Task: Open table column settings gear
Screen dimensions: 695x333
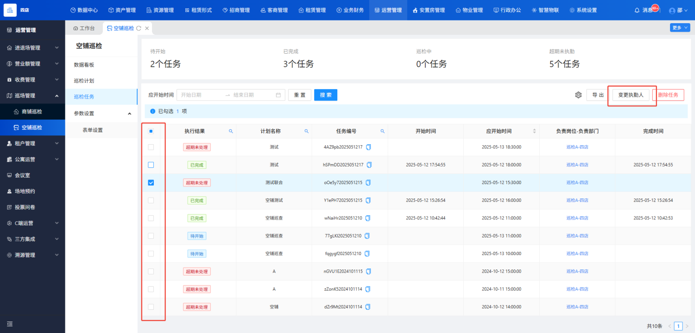Action: click(x=578, y=95)
